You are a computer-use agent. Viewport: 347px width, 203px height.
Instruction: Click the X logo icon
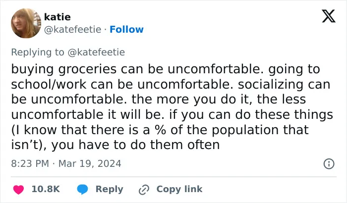pyautogui.click(x=329, y=16)
